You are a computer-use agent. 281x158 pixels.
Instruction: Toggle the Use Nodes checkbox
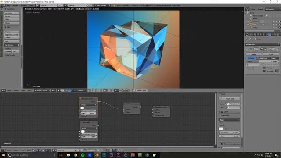tap(85, 151)
